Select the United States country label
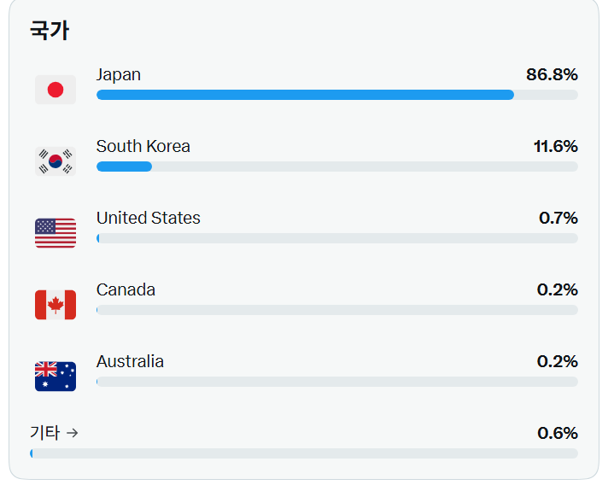Image resolution: width=614 pixels, height=485 pixels. [x=149, y=218]
